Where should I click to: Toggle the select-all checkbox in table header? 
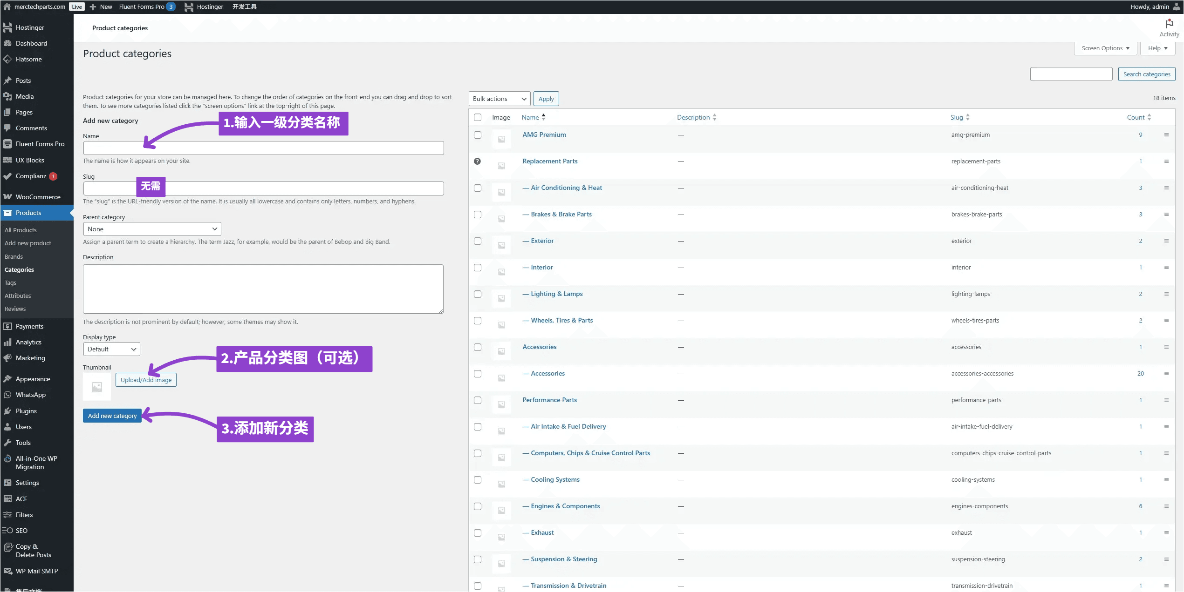click(477, 117)
